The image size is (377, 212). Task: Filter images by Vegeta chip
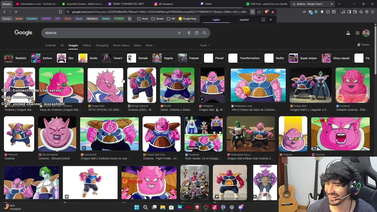(163, 58)
